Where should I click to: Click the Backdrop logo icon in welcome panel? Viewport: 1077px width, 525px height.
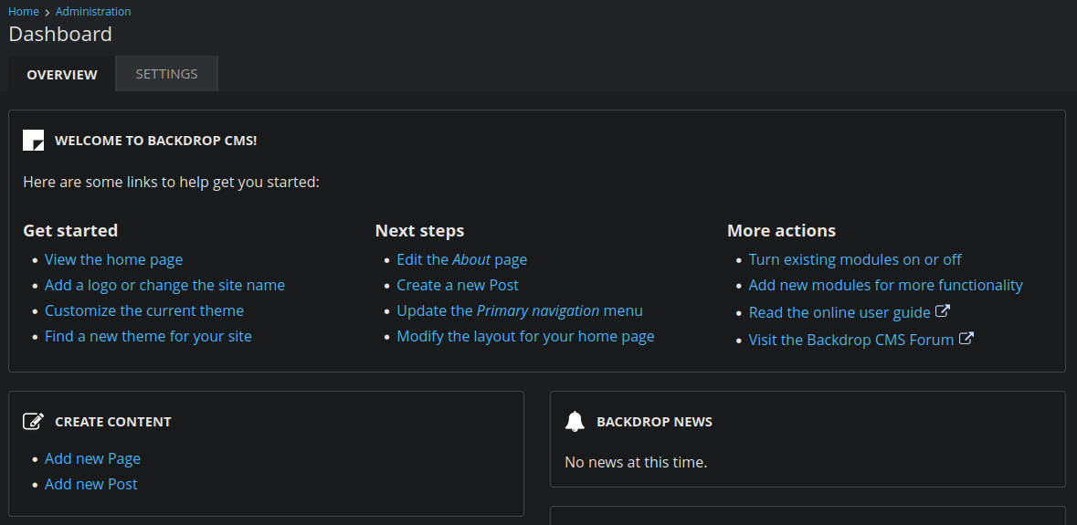(x=33, y=141)
